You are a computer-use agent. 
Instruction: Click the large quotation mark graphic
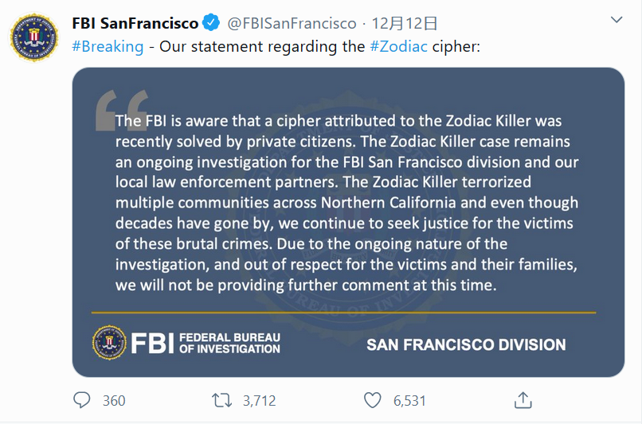point(121,110)
